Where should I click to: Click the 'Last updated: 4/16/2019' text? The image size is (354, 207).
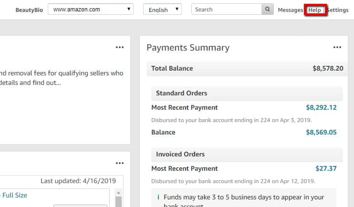point(78,181)
